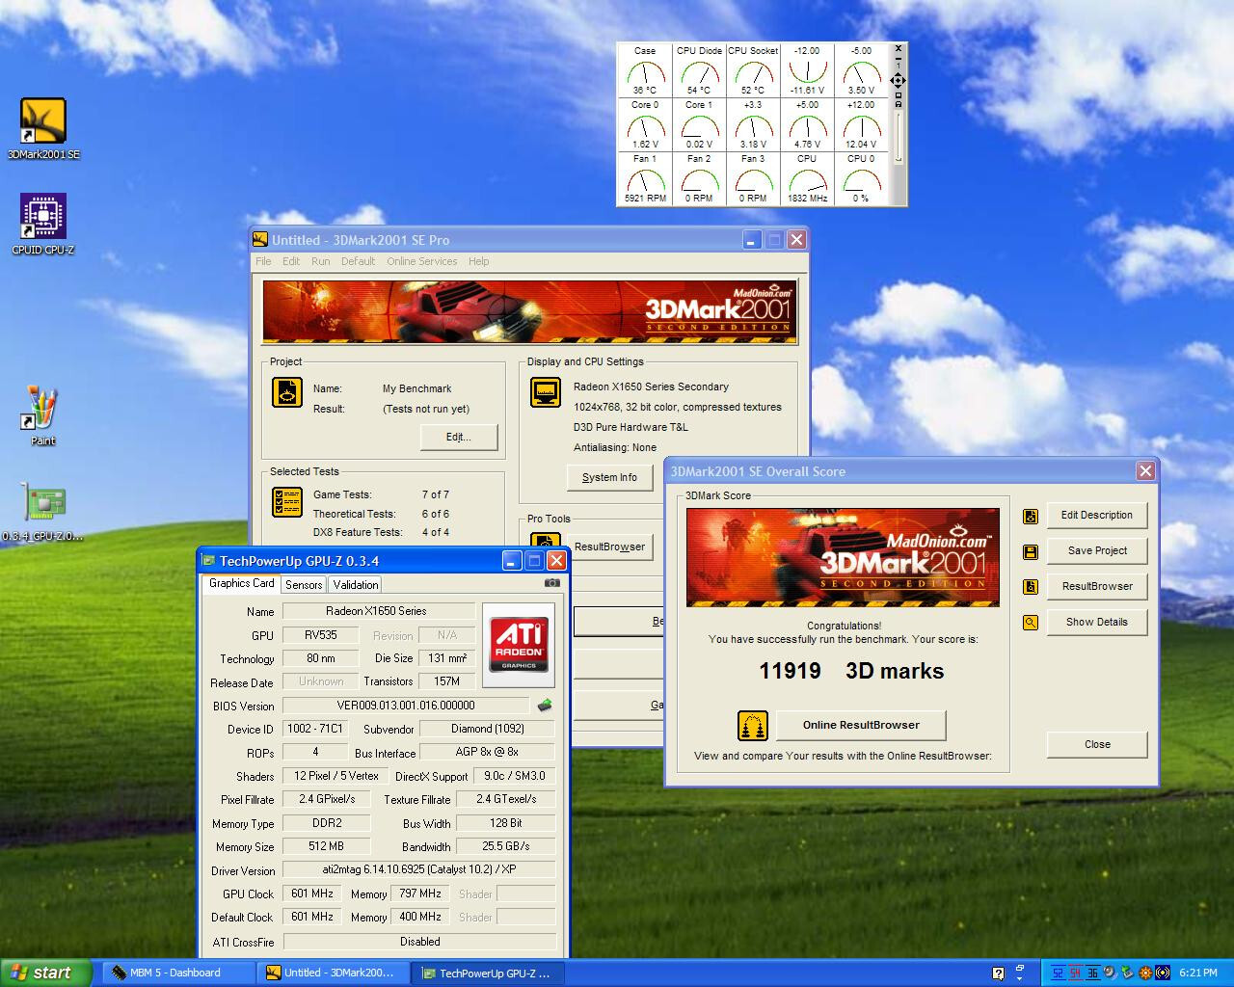Viewport: 1234px width, 987px height.
Task: Click the Online ResultBrowser button
Action: coord(861,725)
